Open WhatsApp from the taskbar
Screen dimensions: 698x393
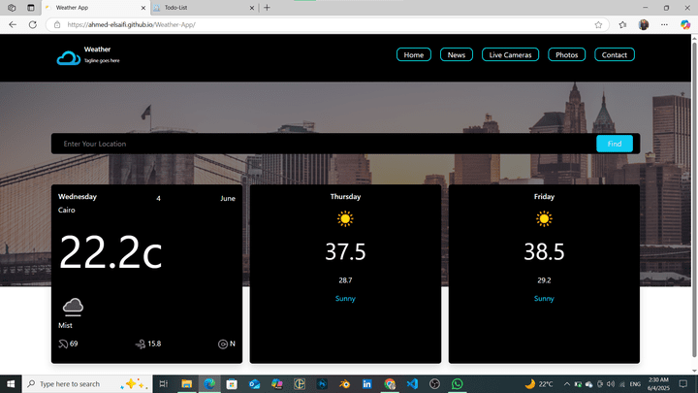pyautogui.click(x=458, y=383)
